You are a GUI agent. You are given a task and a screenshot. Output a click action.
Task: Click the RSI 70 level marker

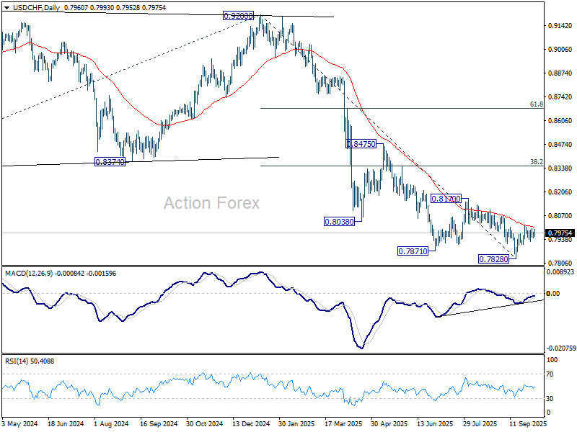(550, 374)
